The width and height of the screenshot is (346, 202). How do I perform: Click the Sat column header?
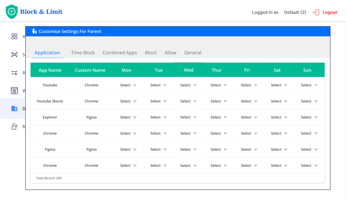pos(277,70)
